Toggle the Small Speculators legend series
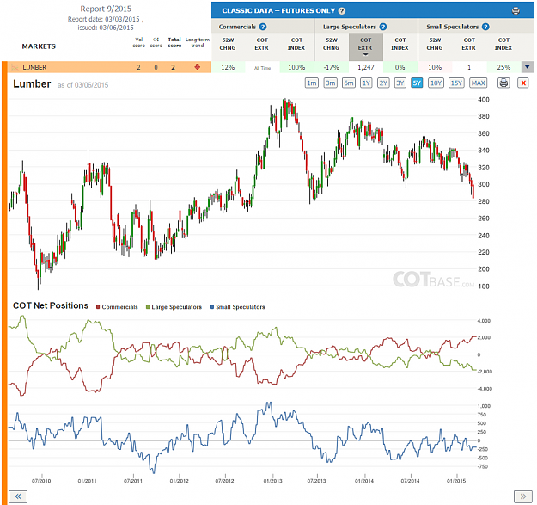Viewport: 537px width, 505px height. [237, 307]
